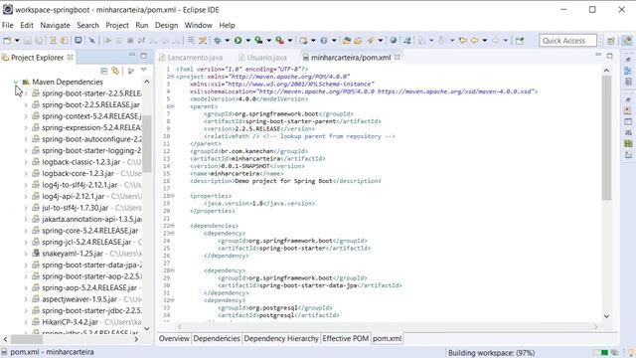This screenshot has width=636, height=358.
Task: Collapse the Maven Dependencies node
Action: pos(16,82)
